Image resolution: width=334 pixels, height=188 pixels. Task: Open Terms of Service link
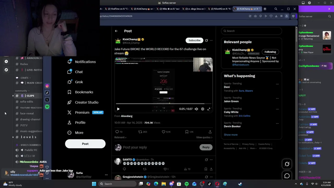click(x=231, y=144)
